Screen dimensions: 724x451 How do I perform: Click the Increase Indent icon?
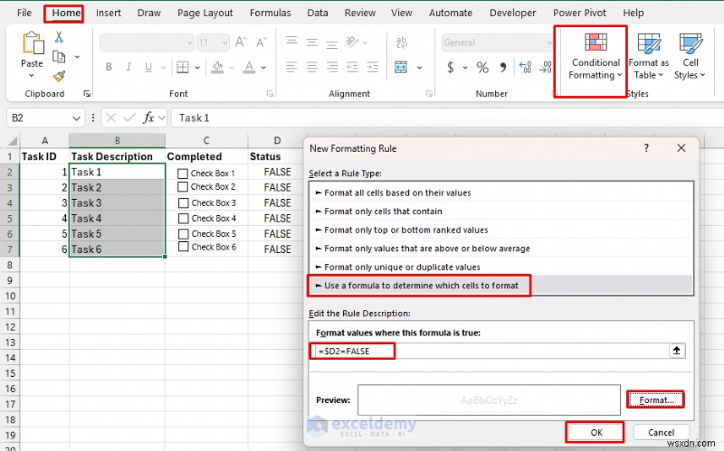373,67
